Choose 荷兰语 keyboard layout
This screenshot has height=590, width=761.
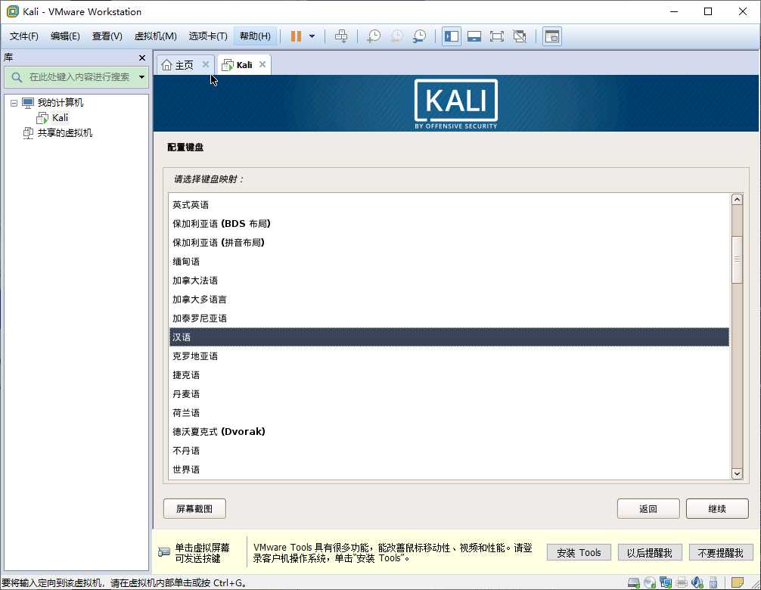pyautogui.click(x=449, y=413)
